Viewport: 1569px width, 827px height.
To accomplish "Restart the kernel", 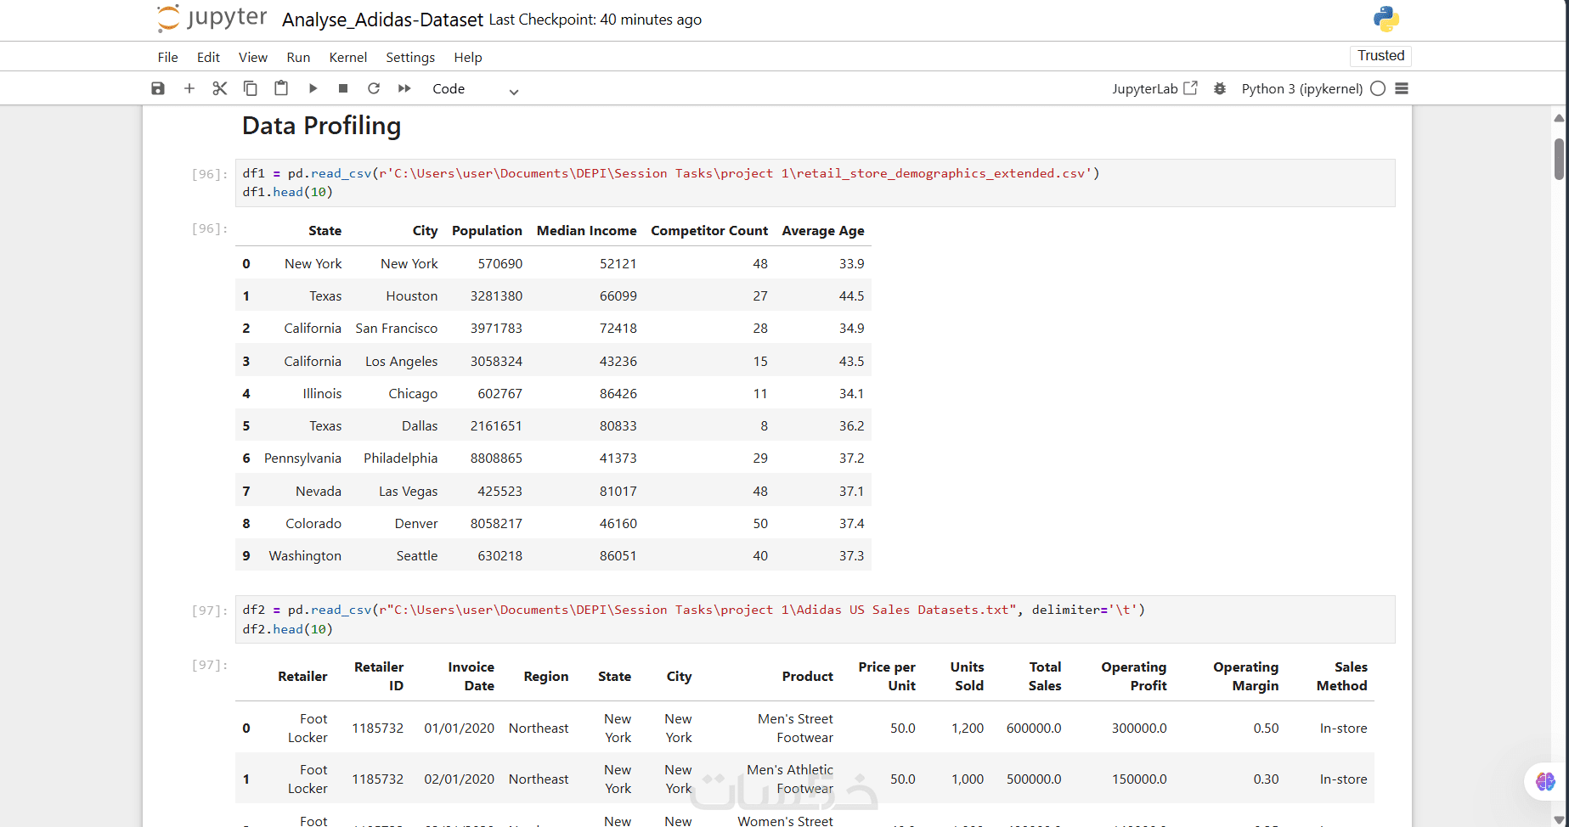I will (374, 88).
